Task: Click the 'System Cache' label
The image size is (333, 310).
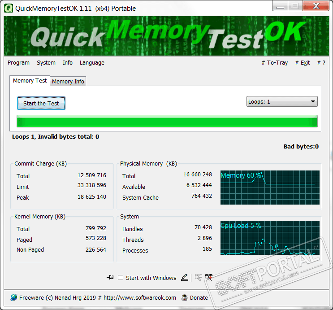Action: pyautogui.click(x=140, y=198)
